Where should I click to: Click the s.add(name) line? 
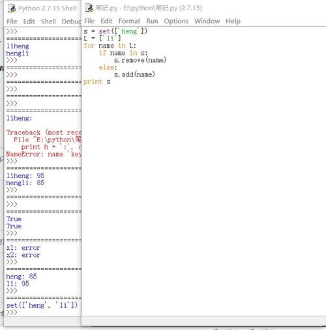pos(134,74)
